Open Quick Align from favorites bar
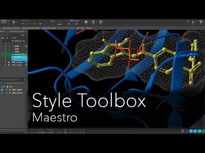Image resolution: width=205 pixels, height=153 pixels. tap(80, 28)
